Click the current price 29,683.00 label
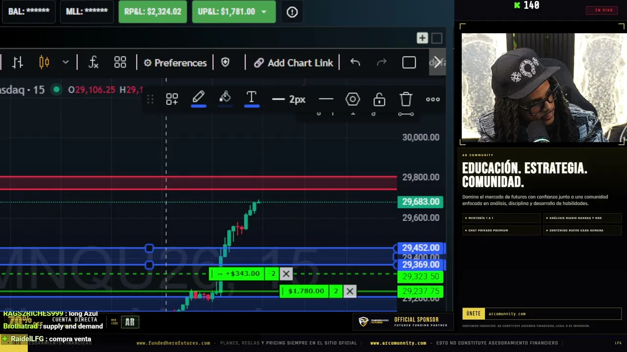This screenshot has width=627, height=352. click(x=420, y=202)
